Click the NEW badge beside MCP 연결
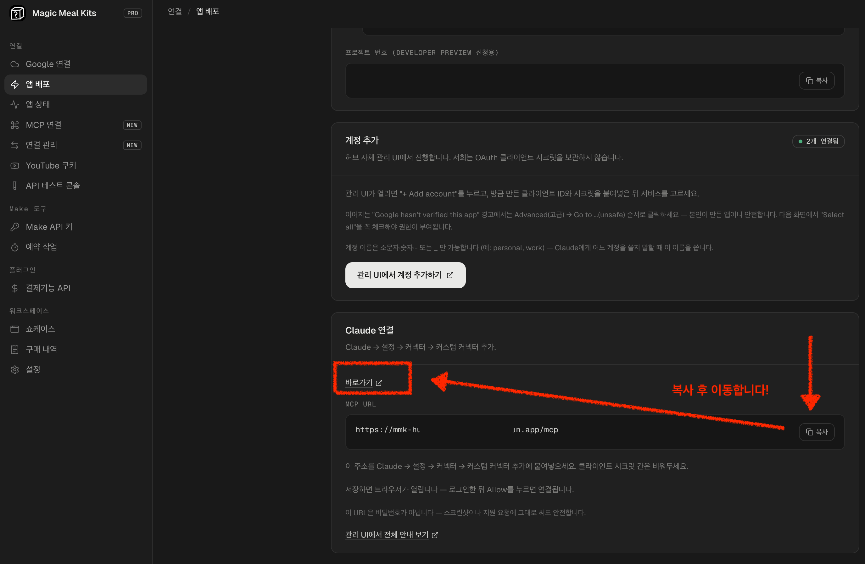 point(132,125)
